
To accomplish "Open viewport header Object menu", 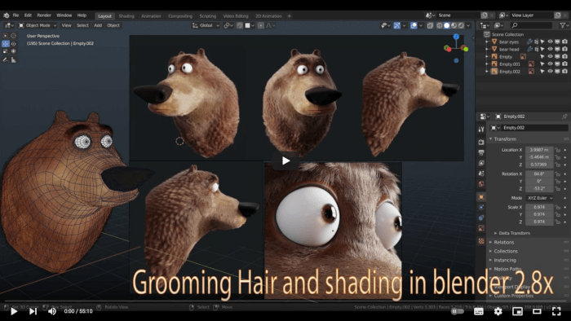I will [113, 25].
